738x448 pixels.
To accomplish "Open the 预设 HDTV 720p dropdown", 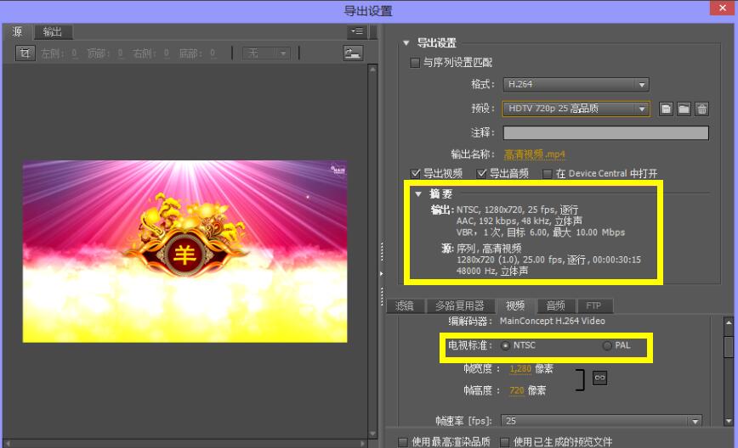I will 576,109.
